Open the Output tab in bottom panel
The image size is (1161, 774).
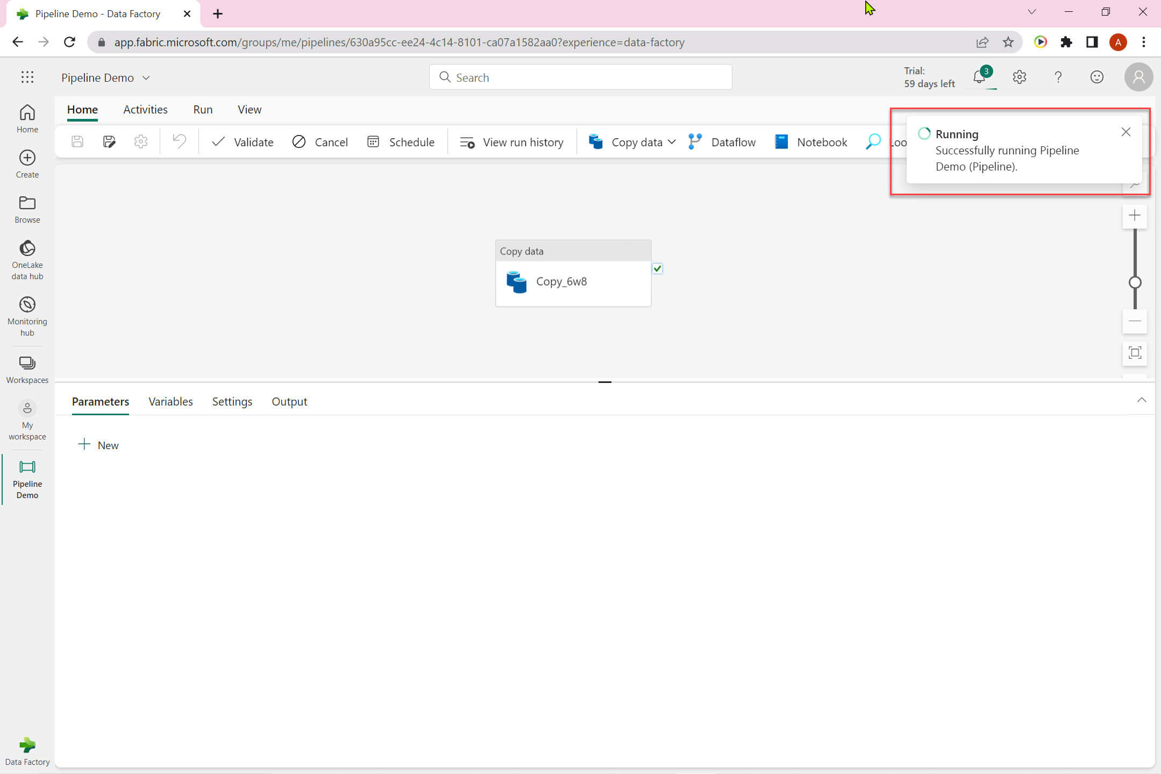point(289,402)
